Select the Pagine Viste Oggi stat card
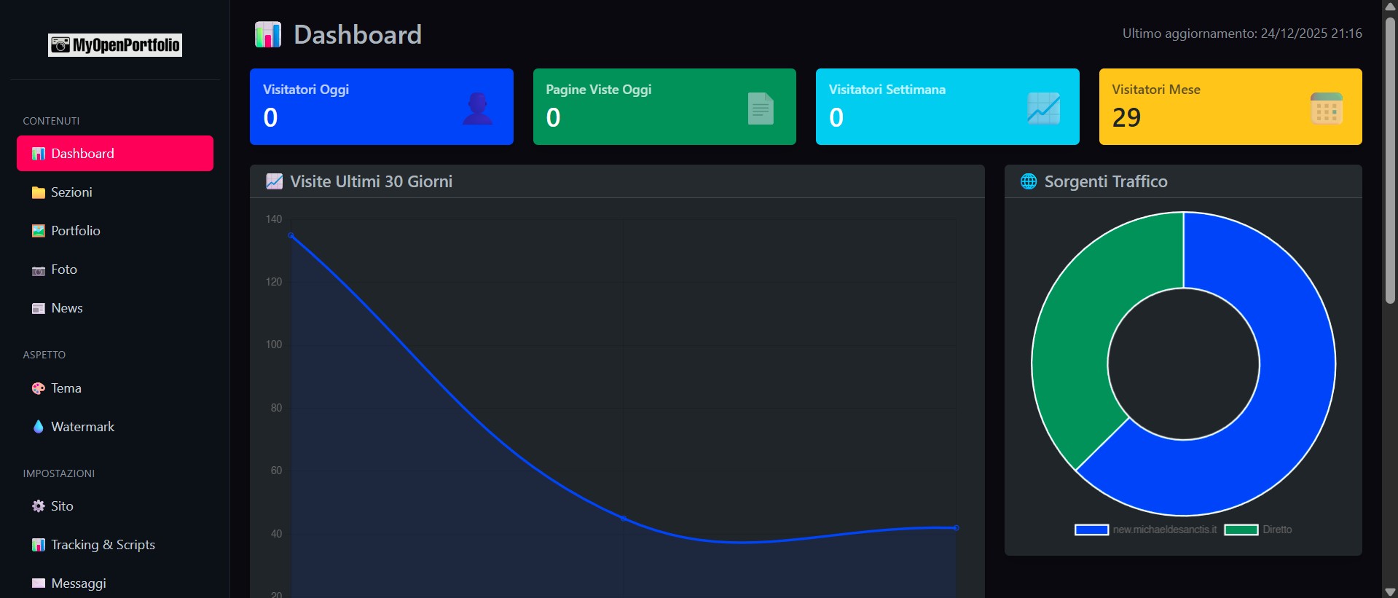Viewport: 1398px width, 598px height. [x=664, y=107]
